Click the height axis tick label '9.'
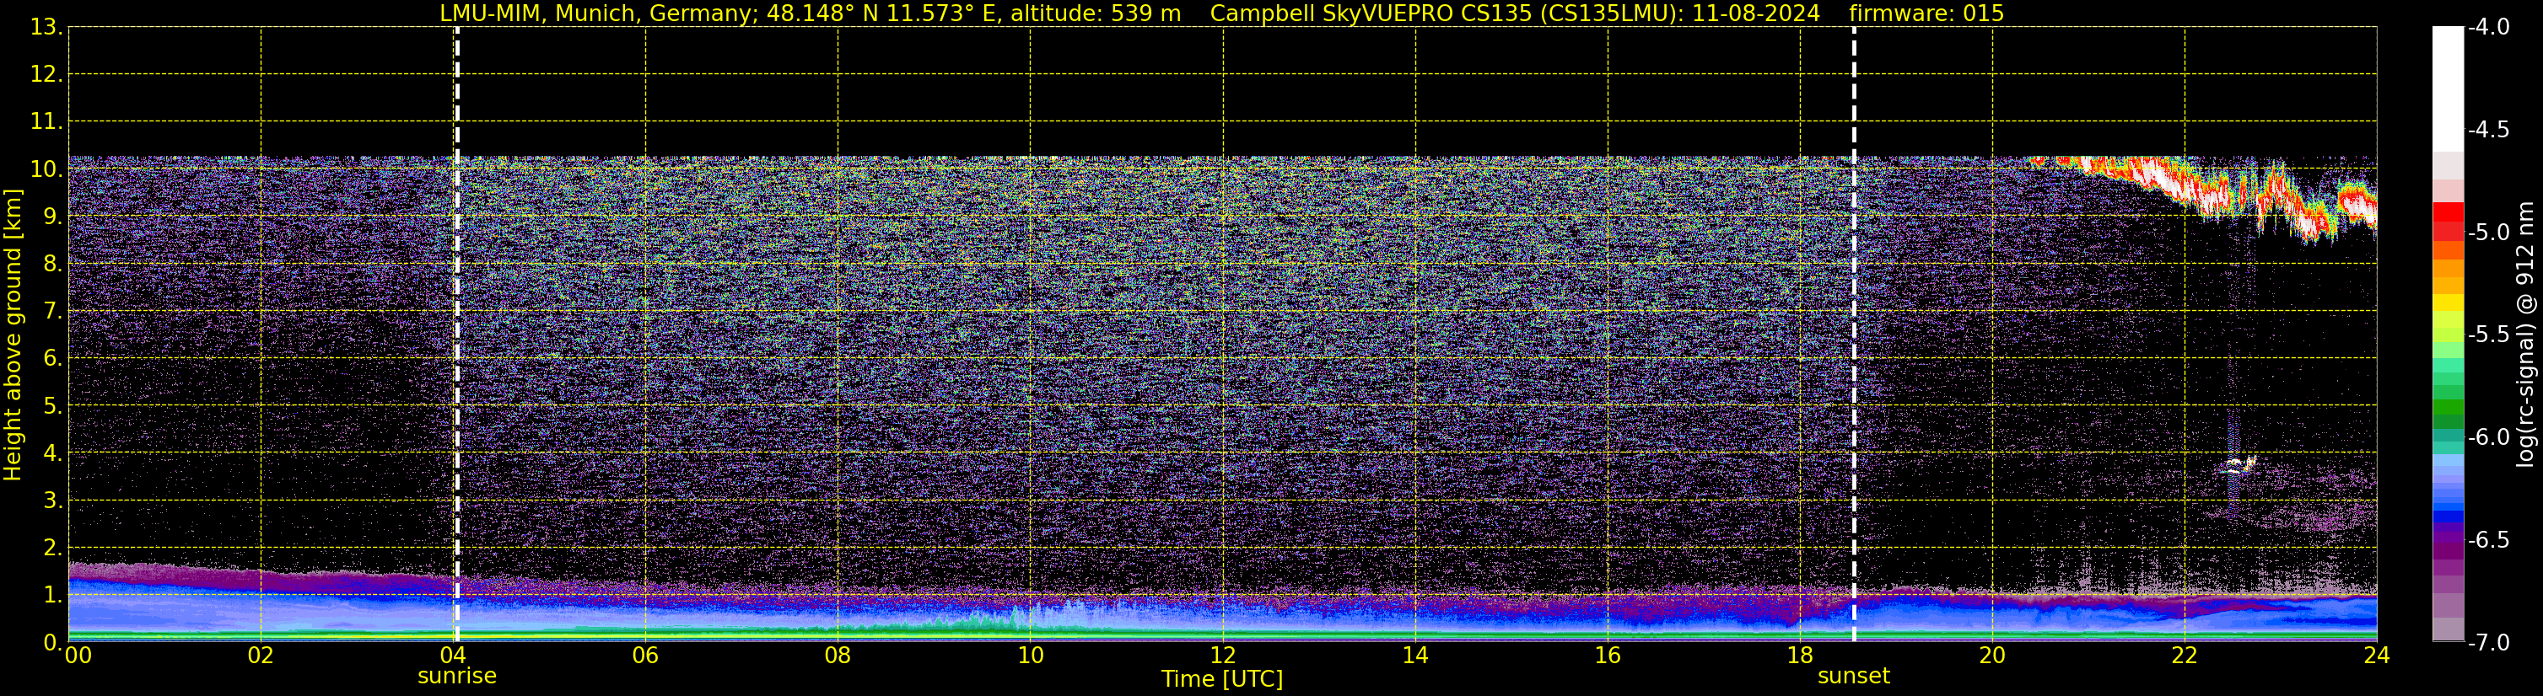This screenshot has height=696, width=2543. (52, 217)
